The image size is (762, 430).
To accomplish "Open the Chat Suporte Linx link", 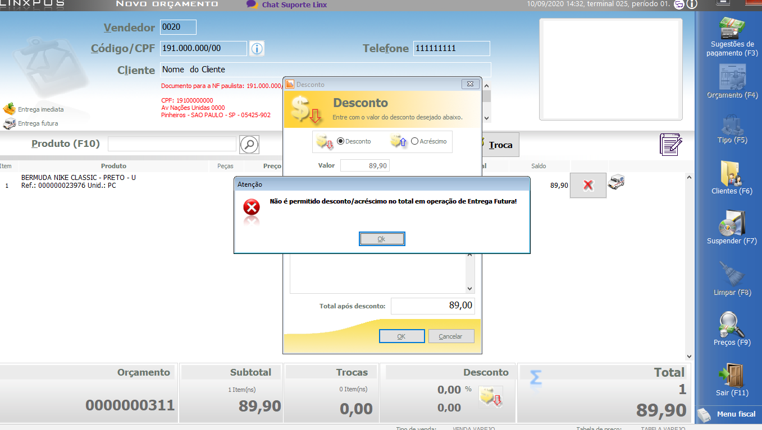I will pos(294,4).
